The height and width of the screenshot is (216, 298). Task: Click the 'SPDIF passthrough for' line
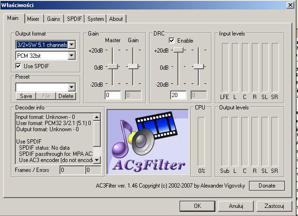(56, 154)
